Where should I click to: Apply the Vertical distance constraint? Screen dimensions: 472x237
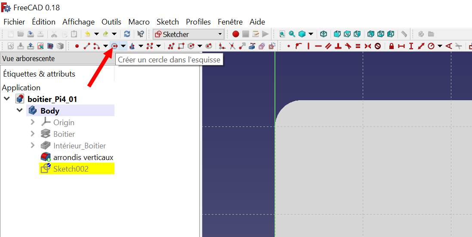coord(411,46)
